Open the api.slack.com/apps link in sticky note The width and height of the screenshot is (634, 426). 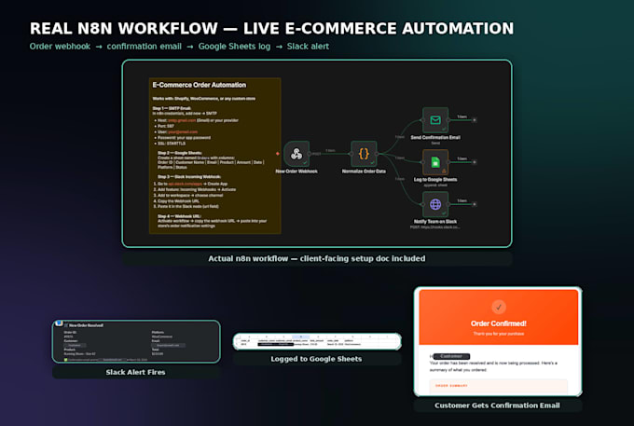pos(186,184)
